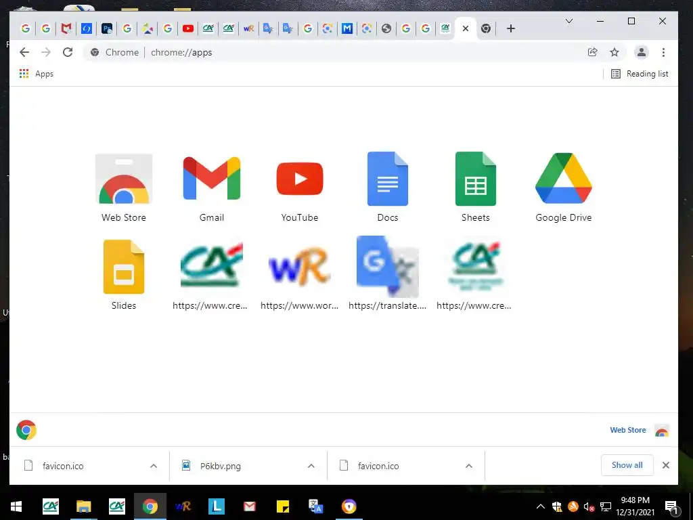Open the Sheets app

(476, 188)
